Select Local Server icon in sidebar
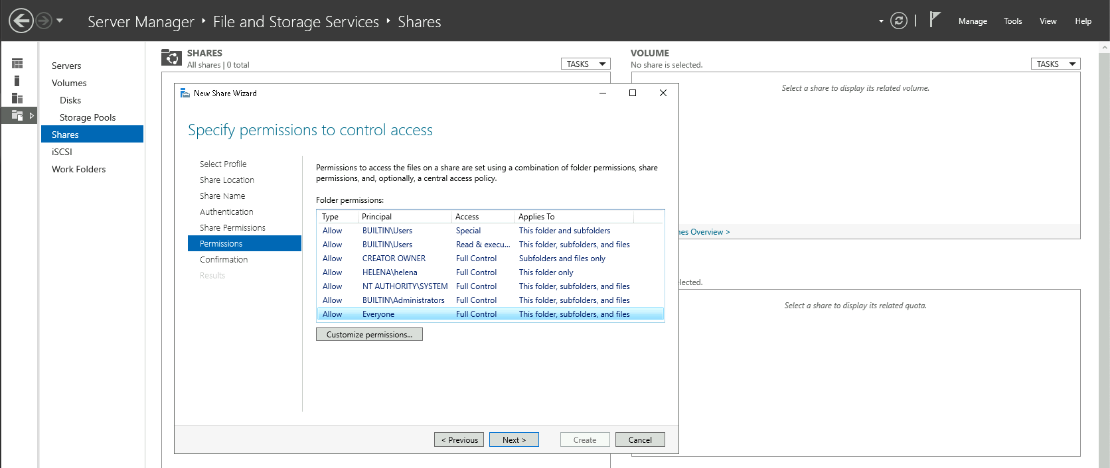Screen dimensions: 1110x468 point(17,81)
